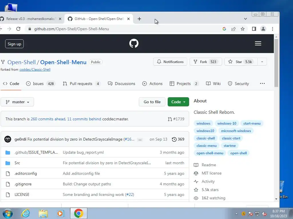
Task: Open the Src folder
Action: [17, 163]
